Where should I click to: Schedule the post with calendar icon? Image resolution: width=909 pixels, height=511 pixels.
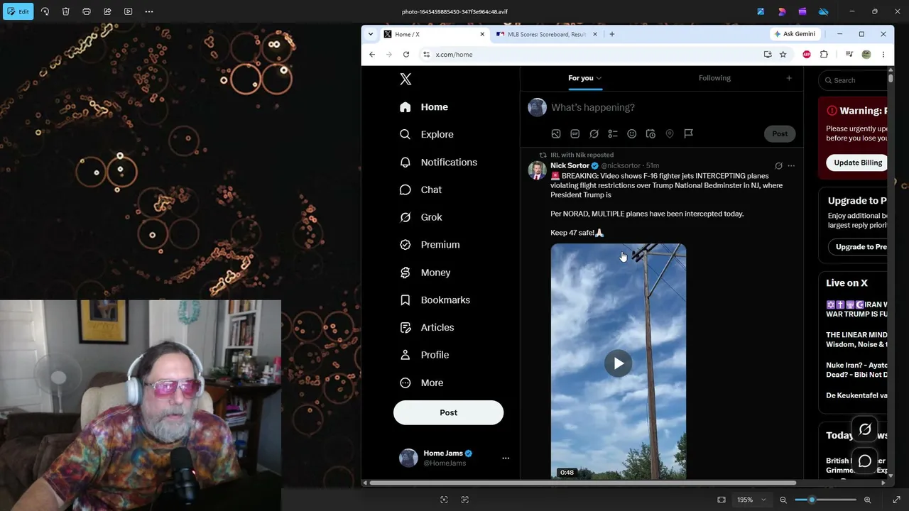(651, 133)
